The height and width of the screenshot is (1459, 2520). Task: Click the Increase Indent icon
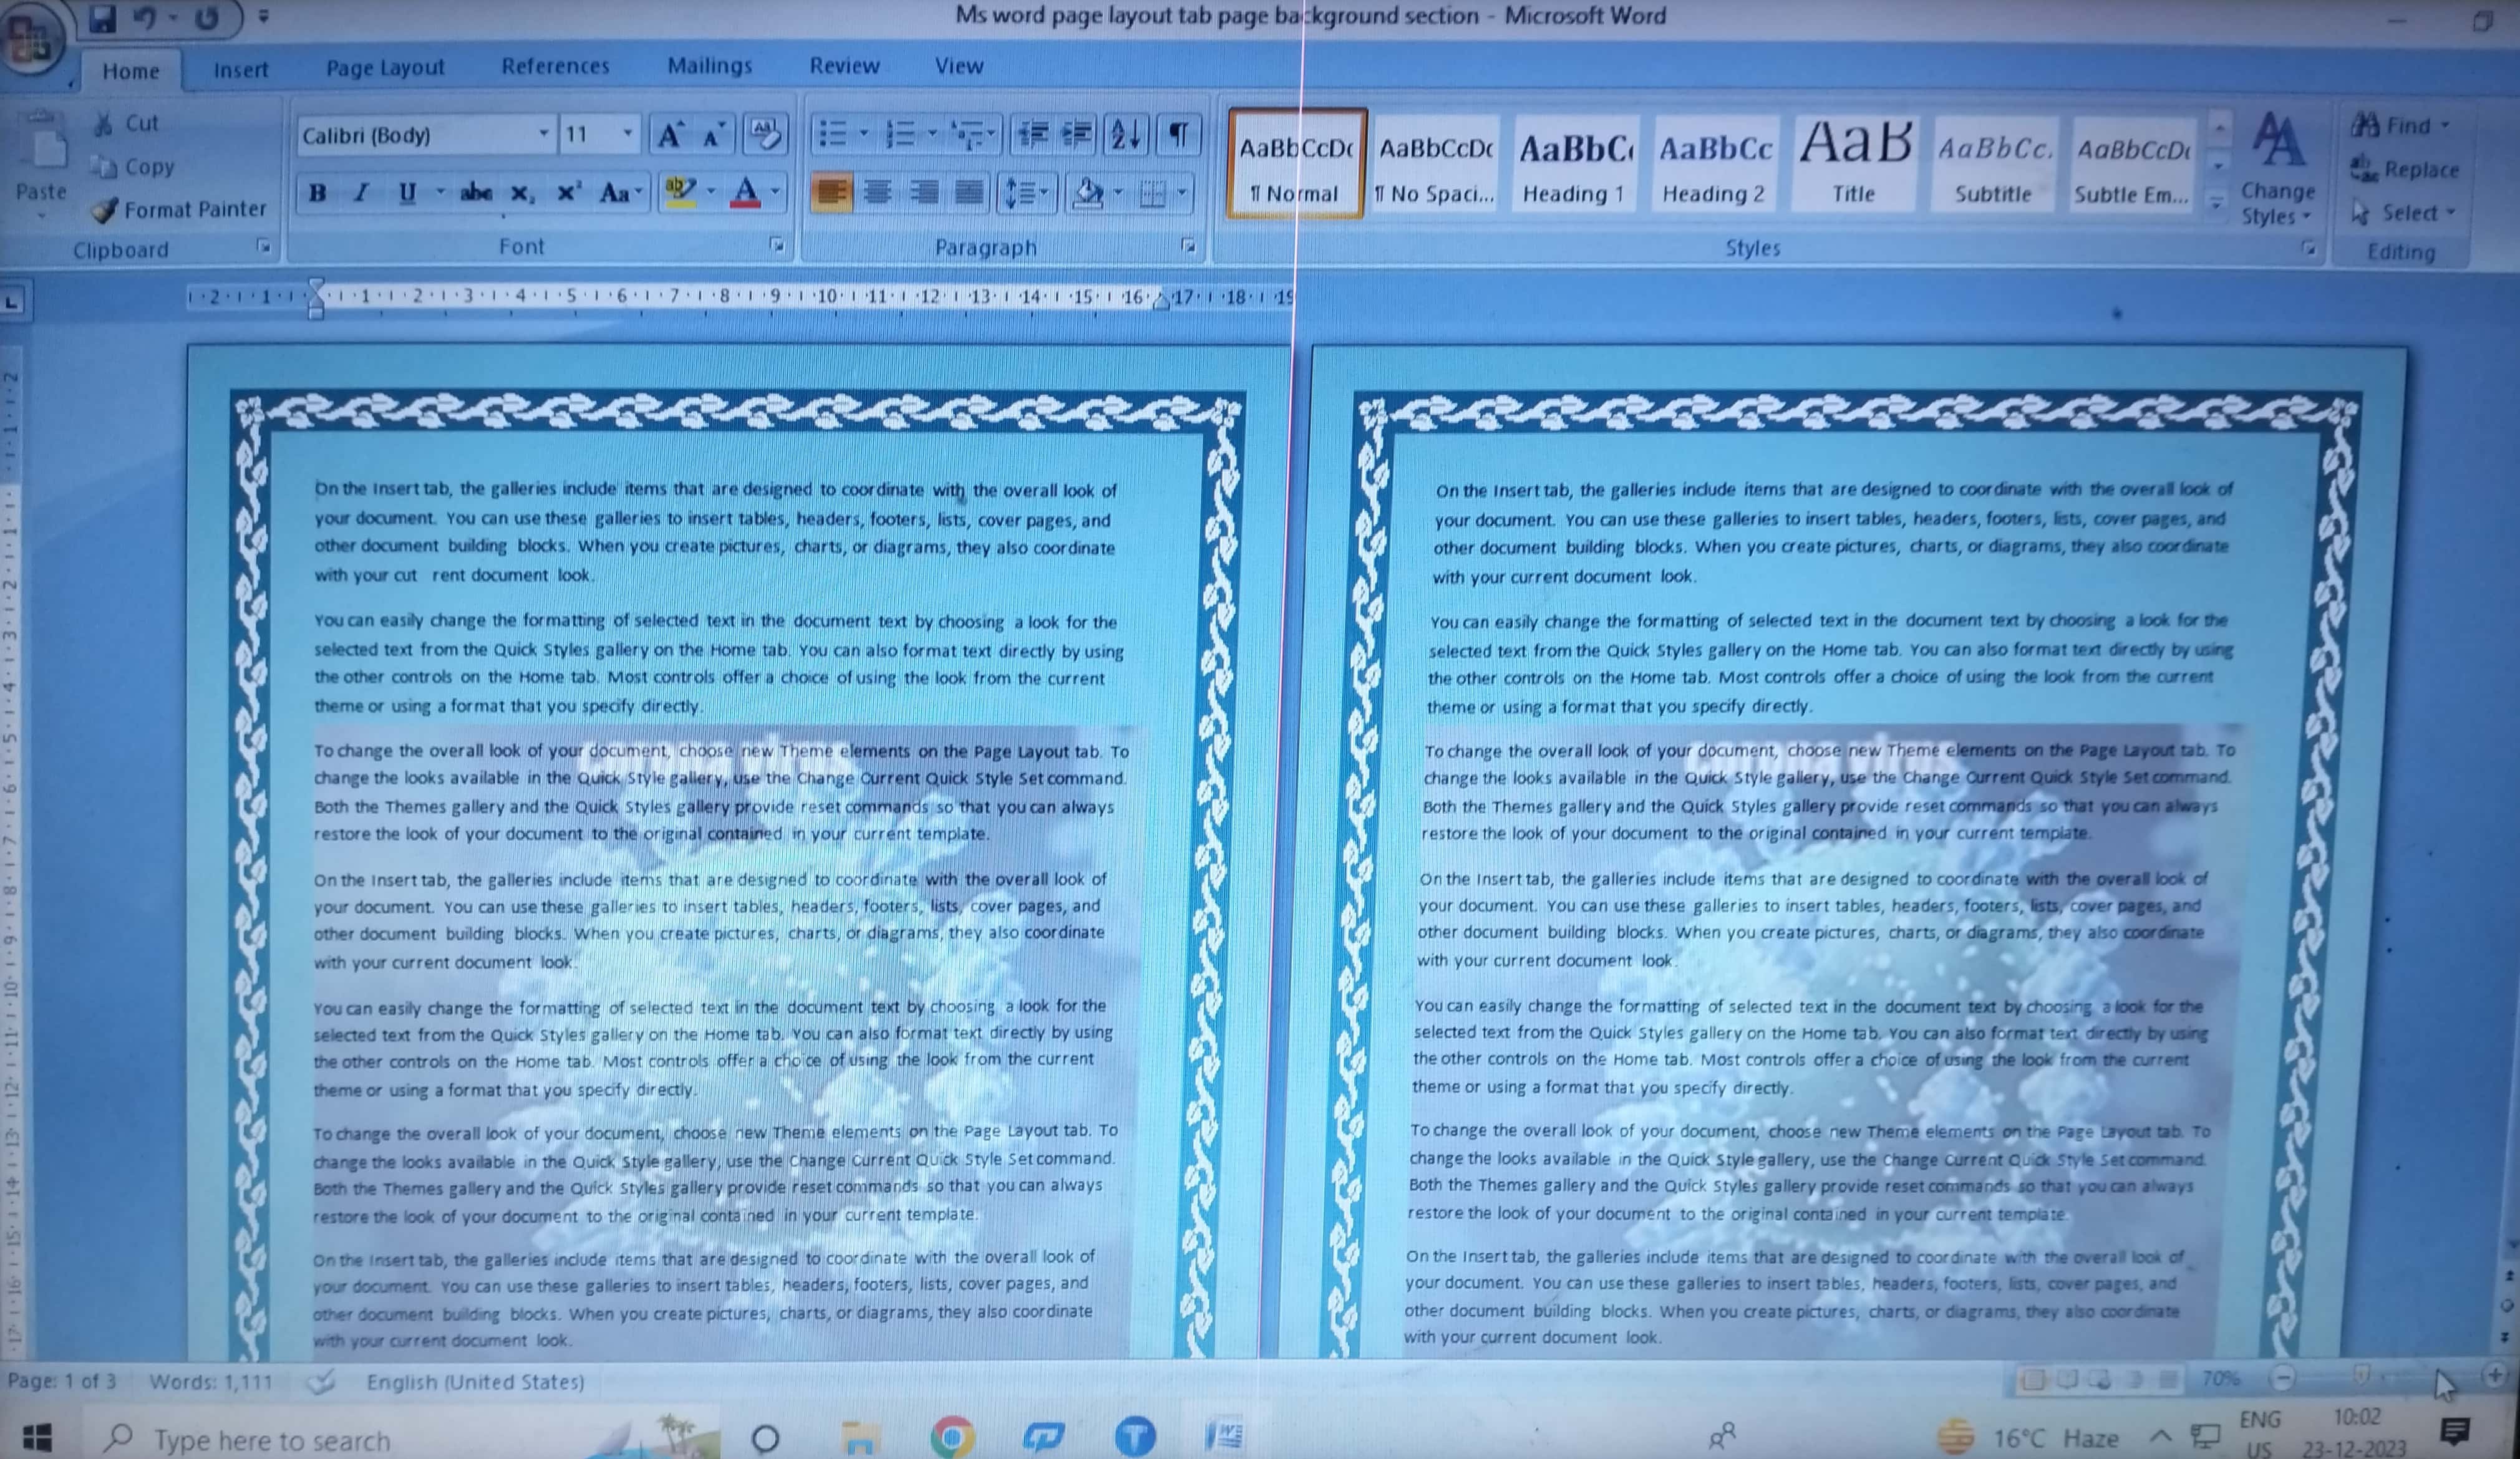1077,134
